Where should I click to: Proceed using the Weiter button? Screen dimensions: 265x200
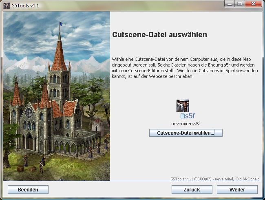tap(237, 189)
